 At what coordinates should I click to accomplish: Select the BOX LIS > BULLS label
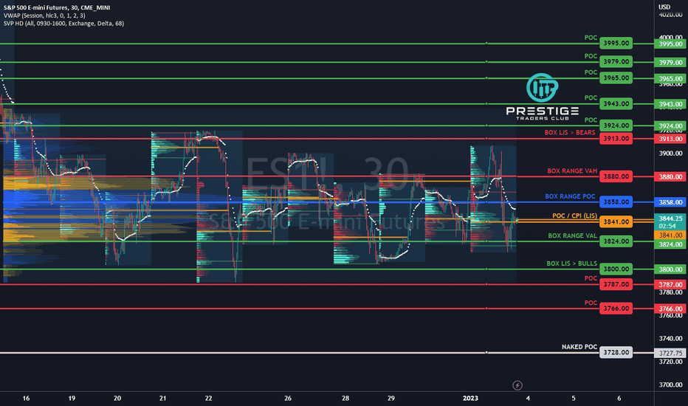(x=571, y=264)
